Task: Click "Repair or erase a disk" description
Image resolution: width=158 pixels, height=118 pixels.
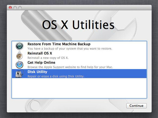Action: point(56,76)
